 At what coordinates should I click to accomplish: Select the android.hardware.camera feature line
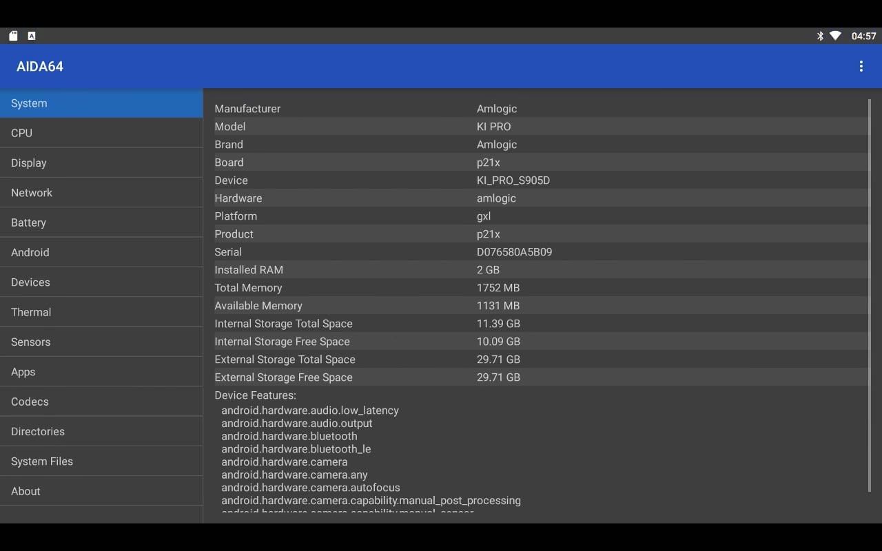(285, 462)
